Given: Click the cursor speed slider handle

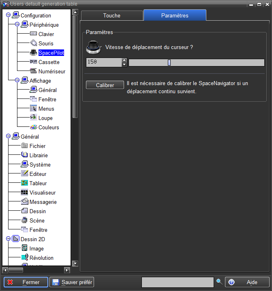Looking at the screenshot, I should [169, 62].
